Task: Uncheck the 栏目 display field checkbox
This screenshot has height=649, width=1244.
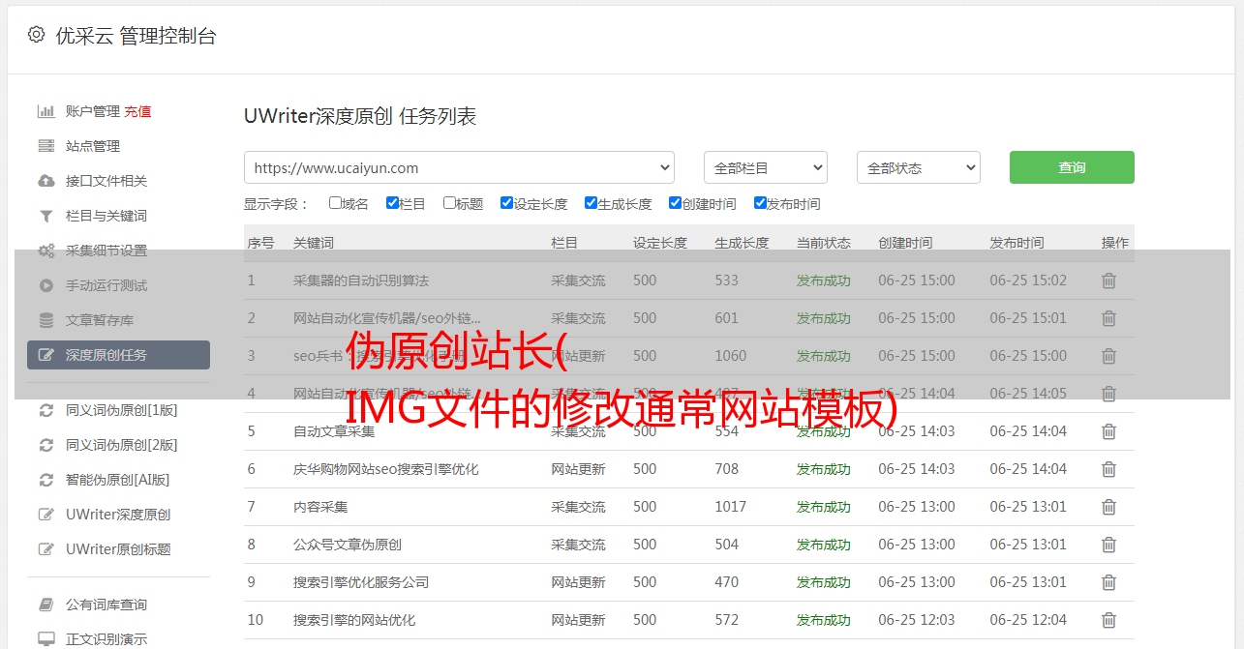Action: coord(392,203)
